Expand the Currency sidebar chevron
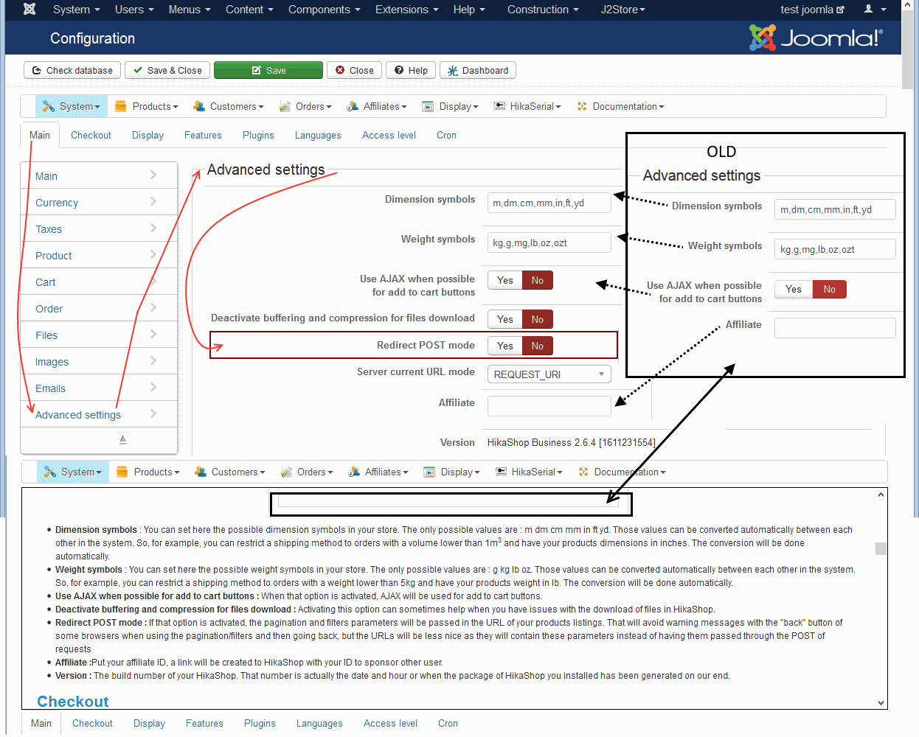 pyautogui.click(x=153, y=201)
